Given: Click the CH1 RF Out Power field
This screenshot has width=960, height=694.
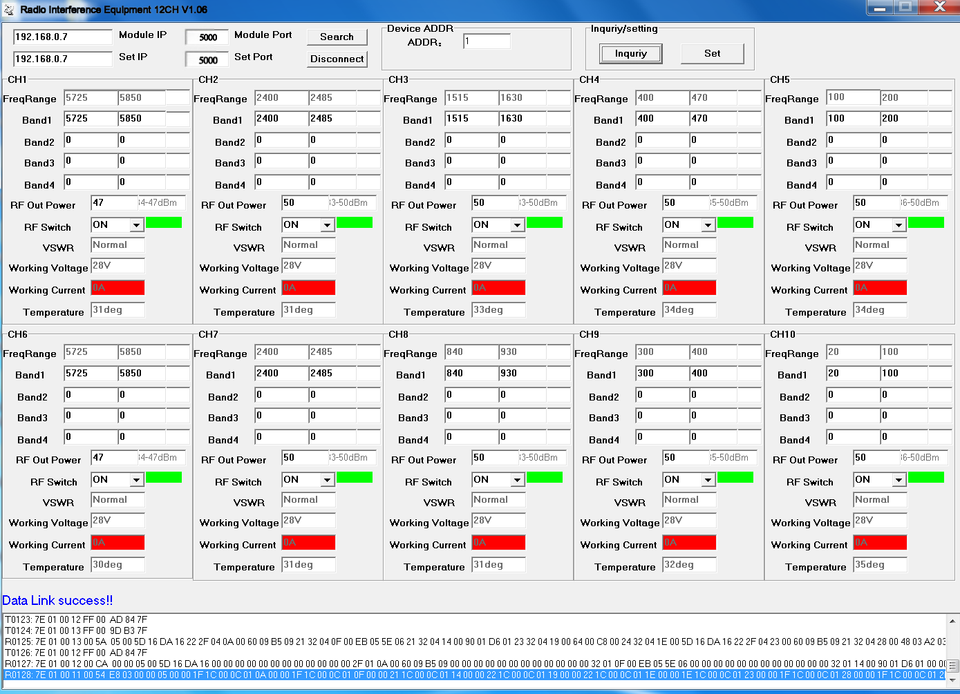Looking at the screenshot, I should point(115,203).
